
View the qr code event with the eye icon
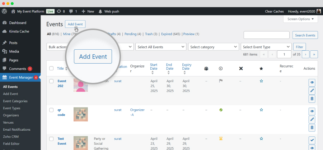point(312,111)
